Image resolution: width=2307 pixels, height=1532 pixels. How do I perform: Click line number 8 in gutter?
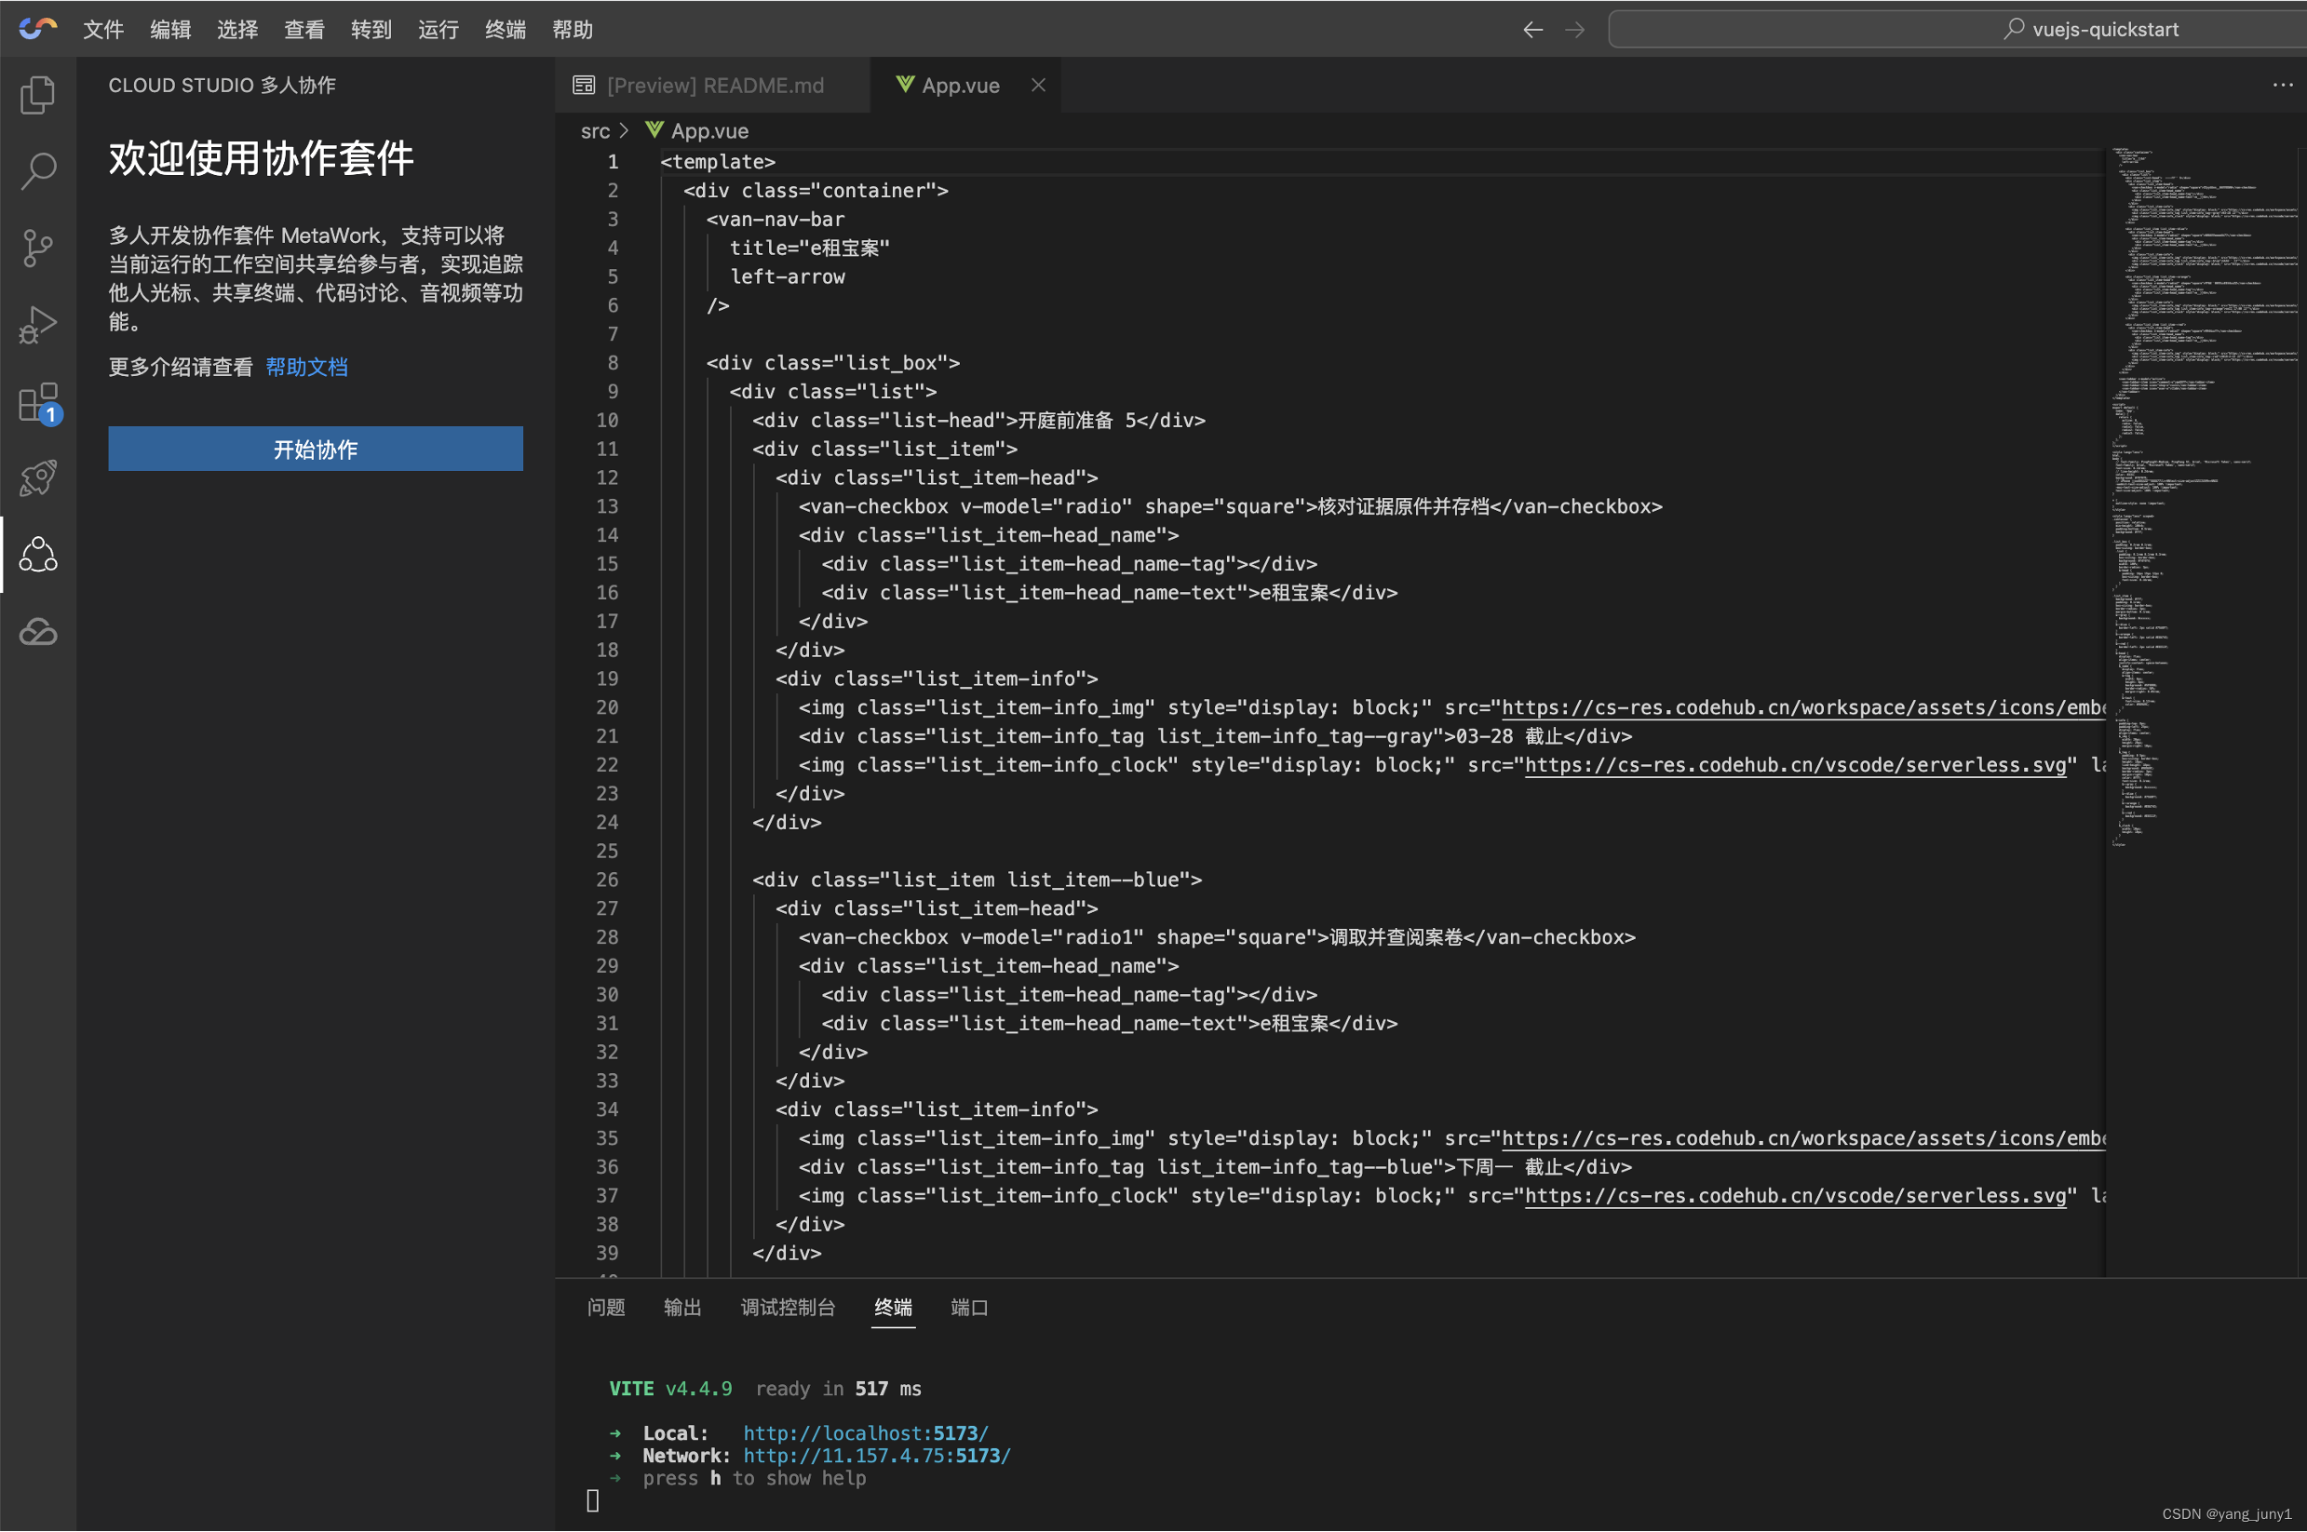613,362
